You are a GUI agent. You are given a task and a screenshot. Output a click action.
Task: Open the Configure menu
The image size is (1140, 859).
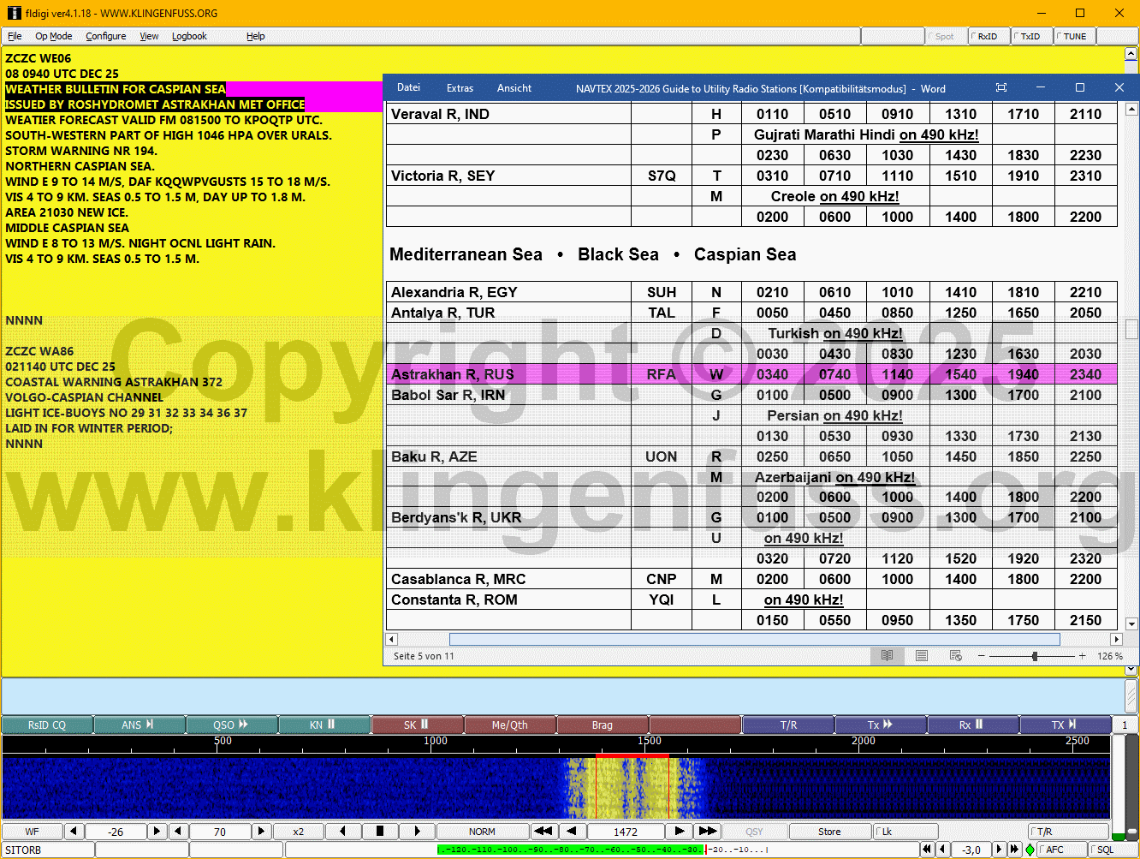(106, 36)
